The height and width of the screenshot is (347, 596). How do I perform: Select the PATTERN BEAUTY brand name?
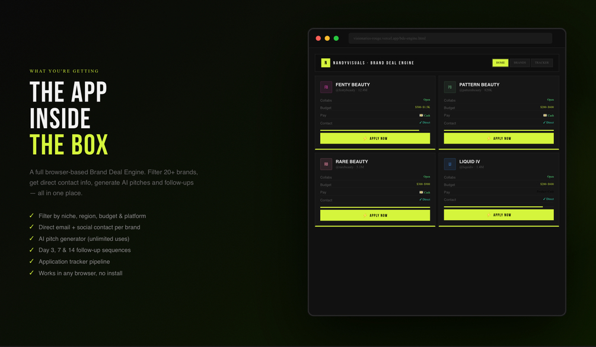[479, 84]
